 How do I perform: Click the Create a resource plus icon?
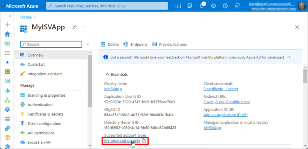point(7,25)
